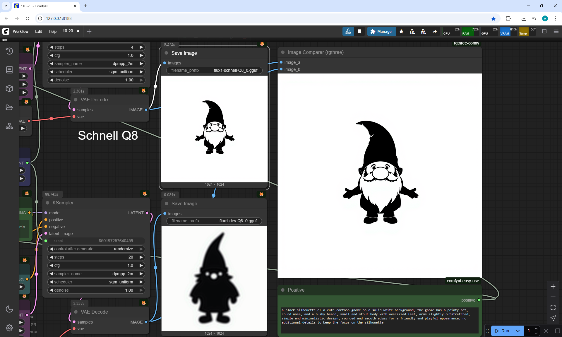The image size is (562, 337).
Task: Open the model library tree icon
Action: pyautogui.click(x=9, y=126)
